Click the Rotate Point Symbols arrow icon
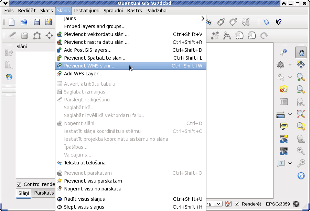The width and height of the screenshot is (310, 211). click(264, 36)
